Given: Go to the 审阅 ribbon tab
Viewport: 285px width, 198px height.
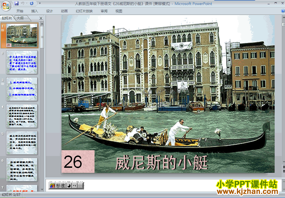Looking at the screenshot, I should point(104,11).
